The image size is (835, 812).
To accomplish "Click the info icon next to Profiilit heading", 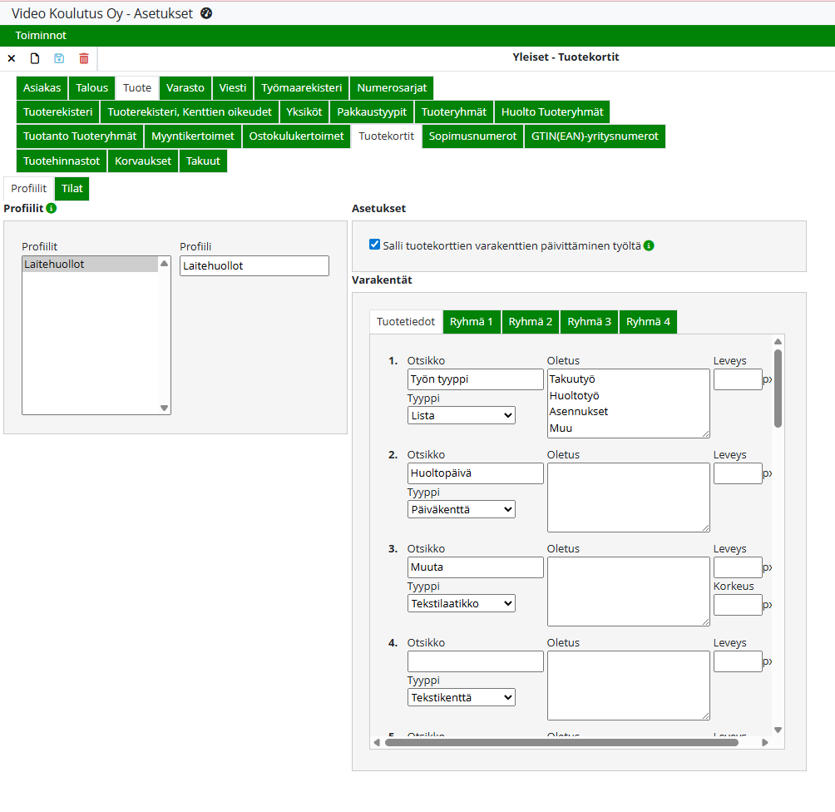I will click(x=52, y=208).
